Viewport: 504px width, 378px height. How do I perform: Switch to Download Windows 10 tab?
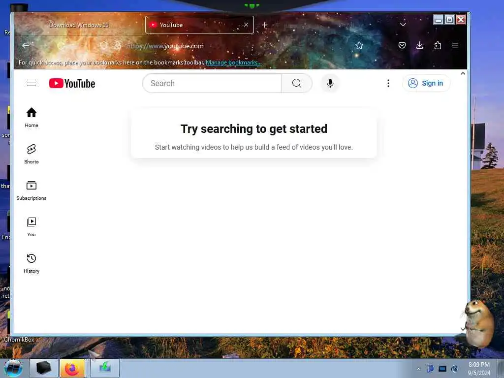79,25
